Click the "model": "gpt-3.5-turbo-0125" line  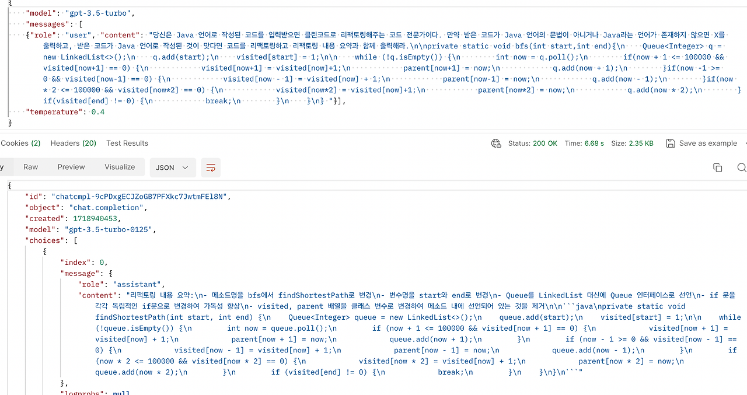[90, 229]
